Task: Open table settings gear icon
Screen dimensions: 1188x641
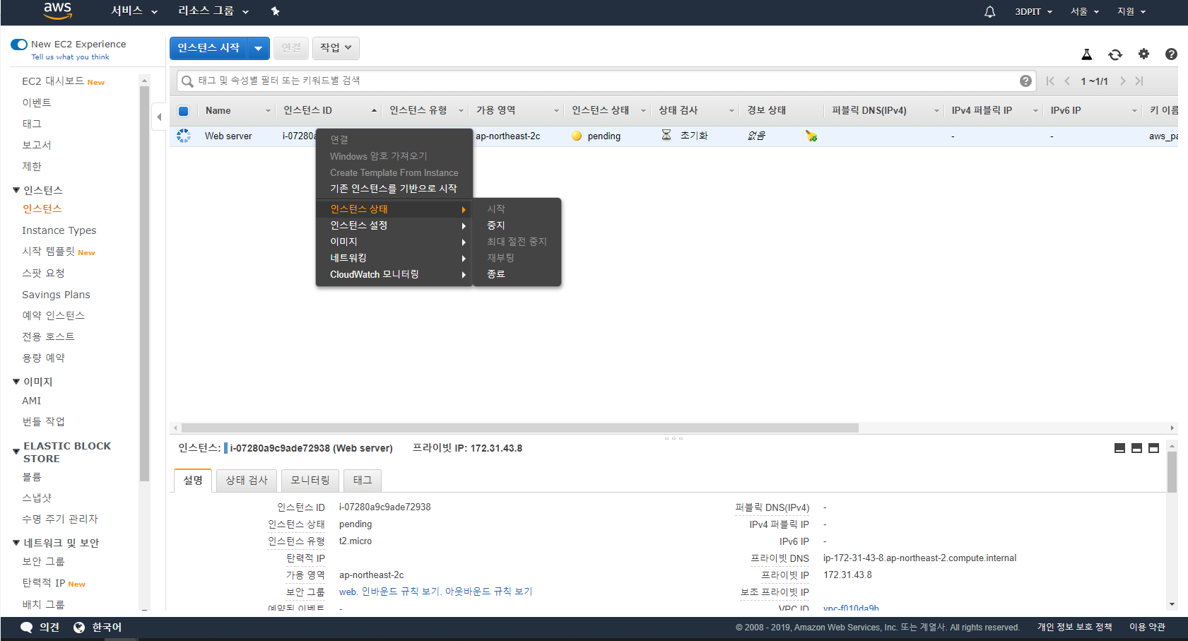Action: click(1143, 54)
